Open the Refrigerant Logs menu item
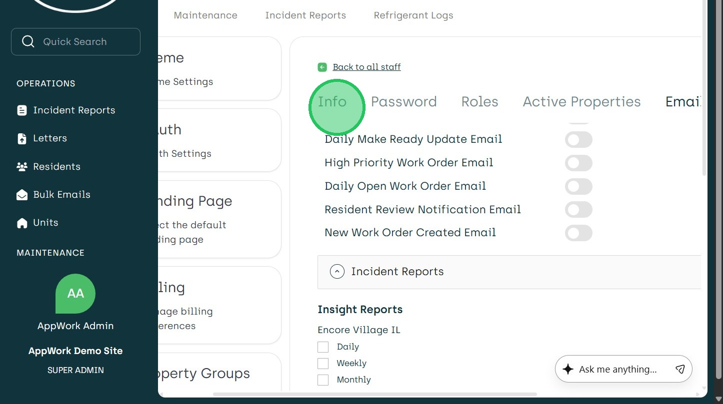Image resolution: width=723 pixels, height=404 pixels. [413, 15]
